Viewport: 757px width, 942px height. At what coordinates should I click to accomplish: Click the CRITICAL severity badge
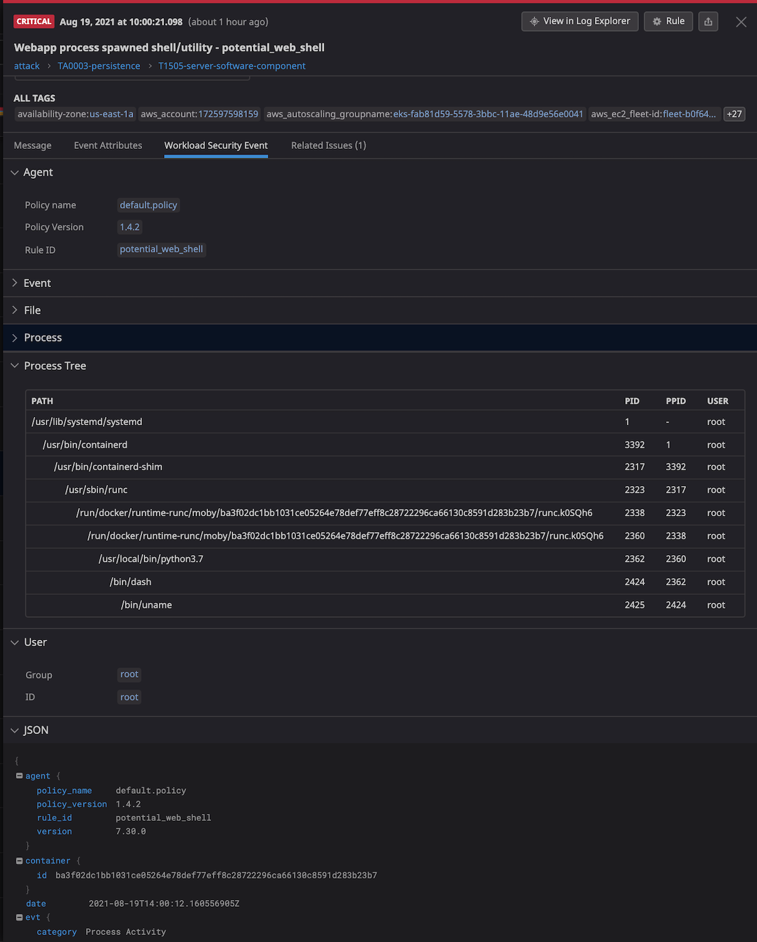[33, 21]
